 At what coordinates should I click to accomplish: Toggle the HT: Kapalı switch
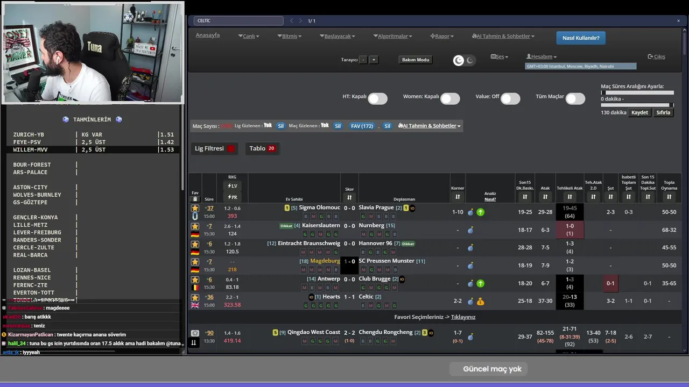(377, 98)
